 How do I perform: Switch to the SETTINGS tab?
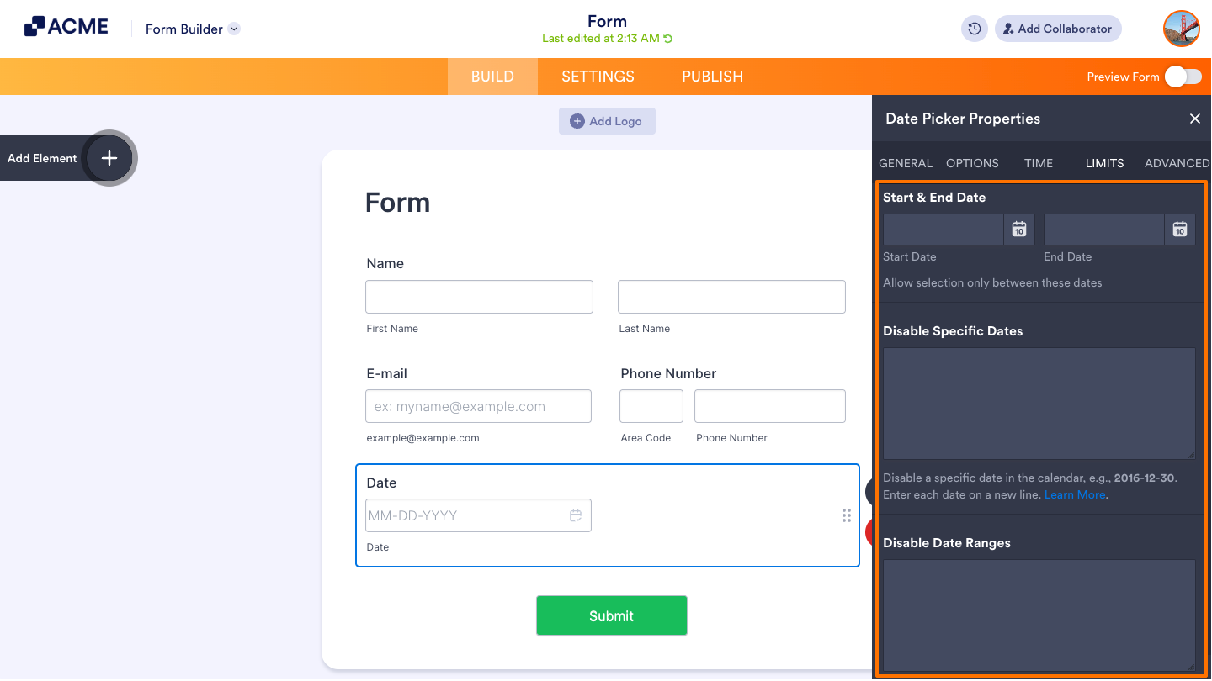pyautogui.click(x=598, y=76)
